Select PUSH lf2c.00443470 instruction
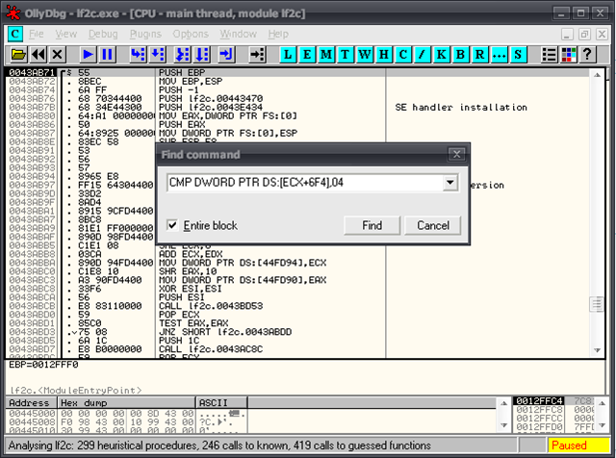 tap(211, 98)
